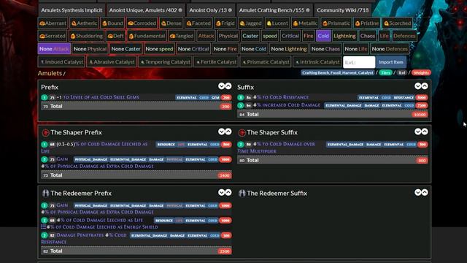Click the Shaper icon beside The Shaper Prefix

[x=45, y=132]
